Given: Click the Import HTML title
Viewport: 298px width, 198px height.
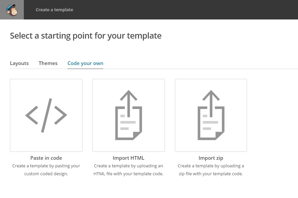Looking at the screenshot, I should coord(128,158).
